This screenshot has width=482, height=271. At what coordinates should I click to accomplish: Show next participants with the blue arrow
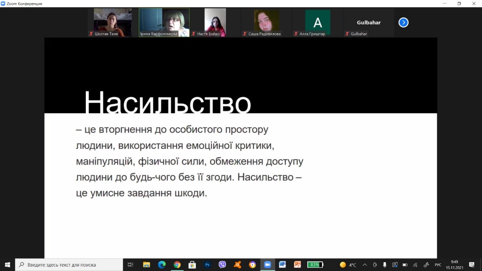coord(403,22)
